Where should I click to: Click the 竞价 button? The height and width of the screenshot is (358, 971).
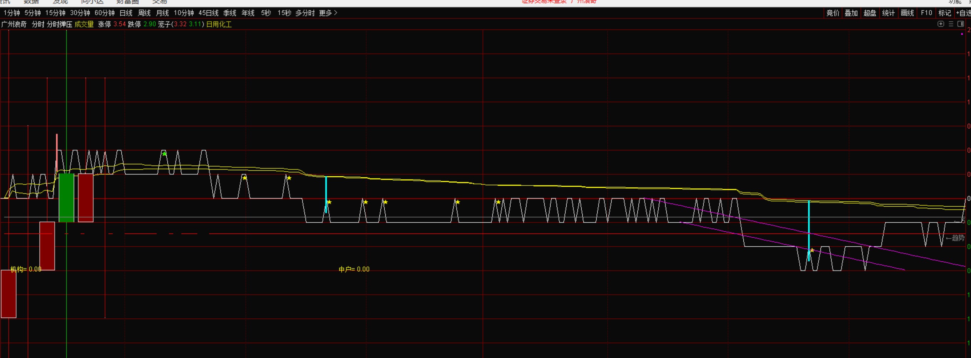(833, 13)
